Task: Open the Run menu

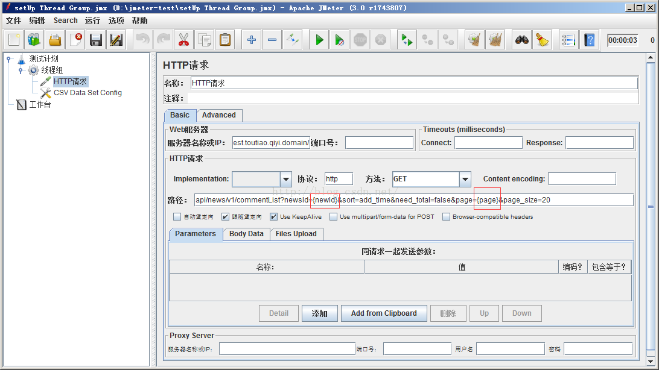Action: click(92, 20)
